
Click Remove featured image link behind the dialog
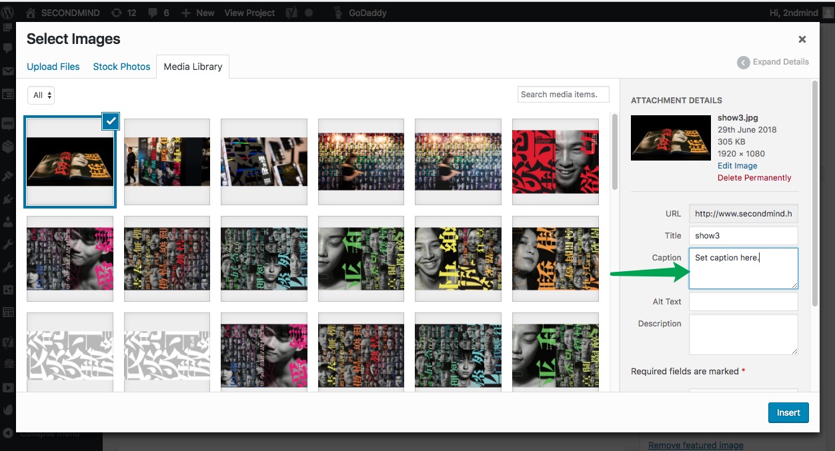tap(696, 445)
